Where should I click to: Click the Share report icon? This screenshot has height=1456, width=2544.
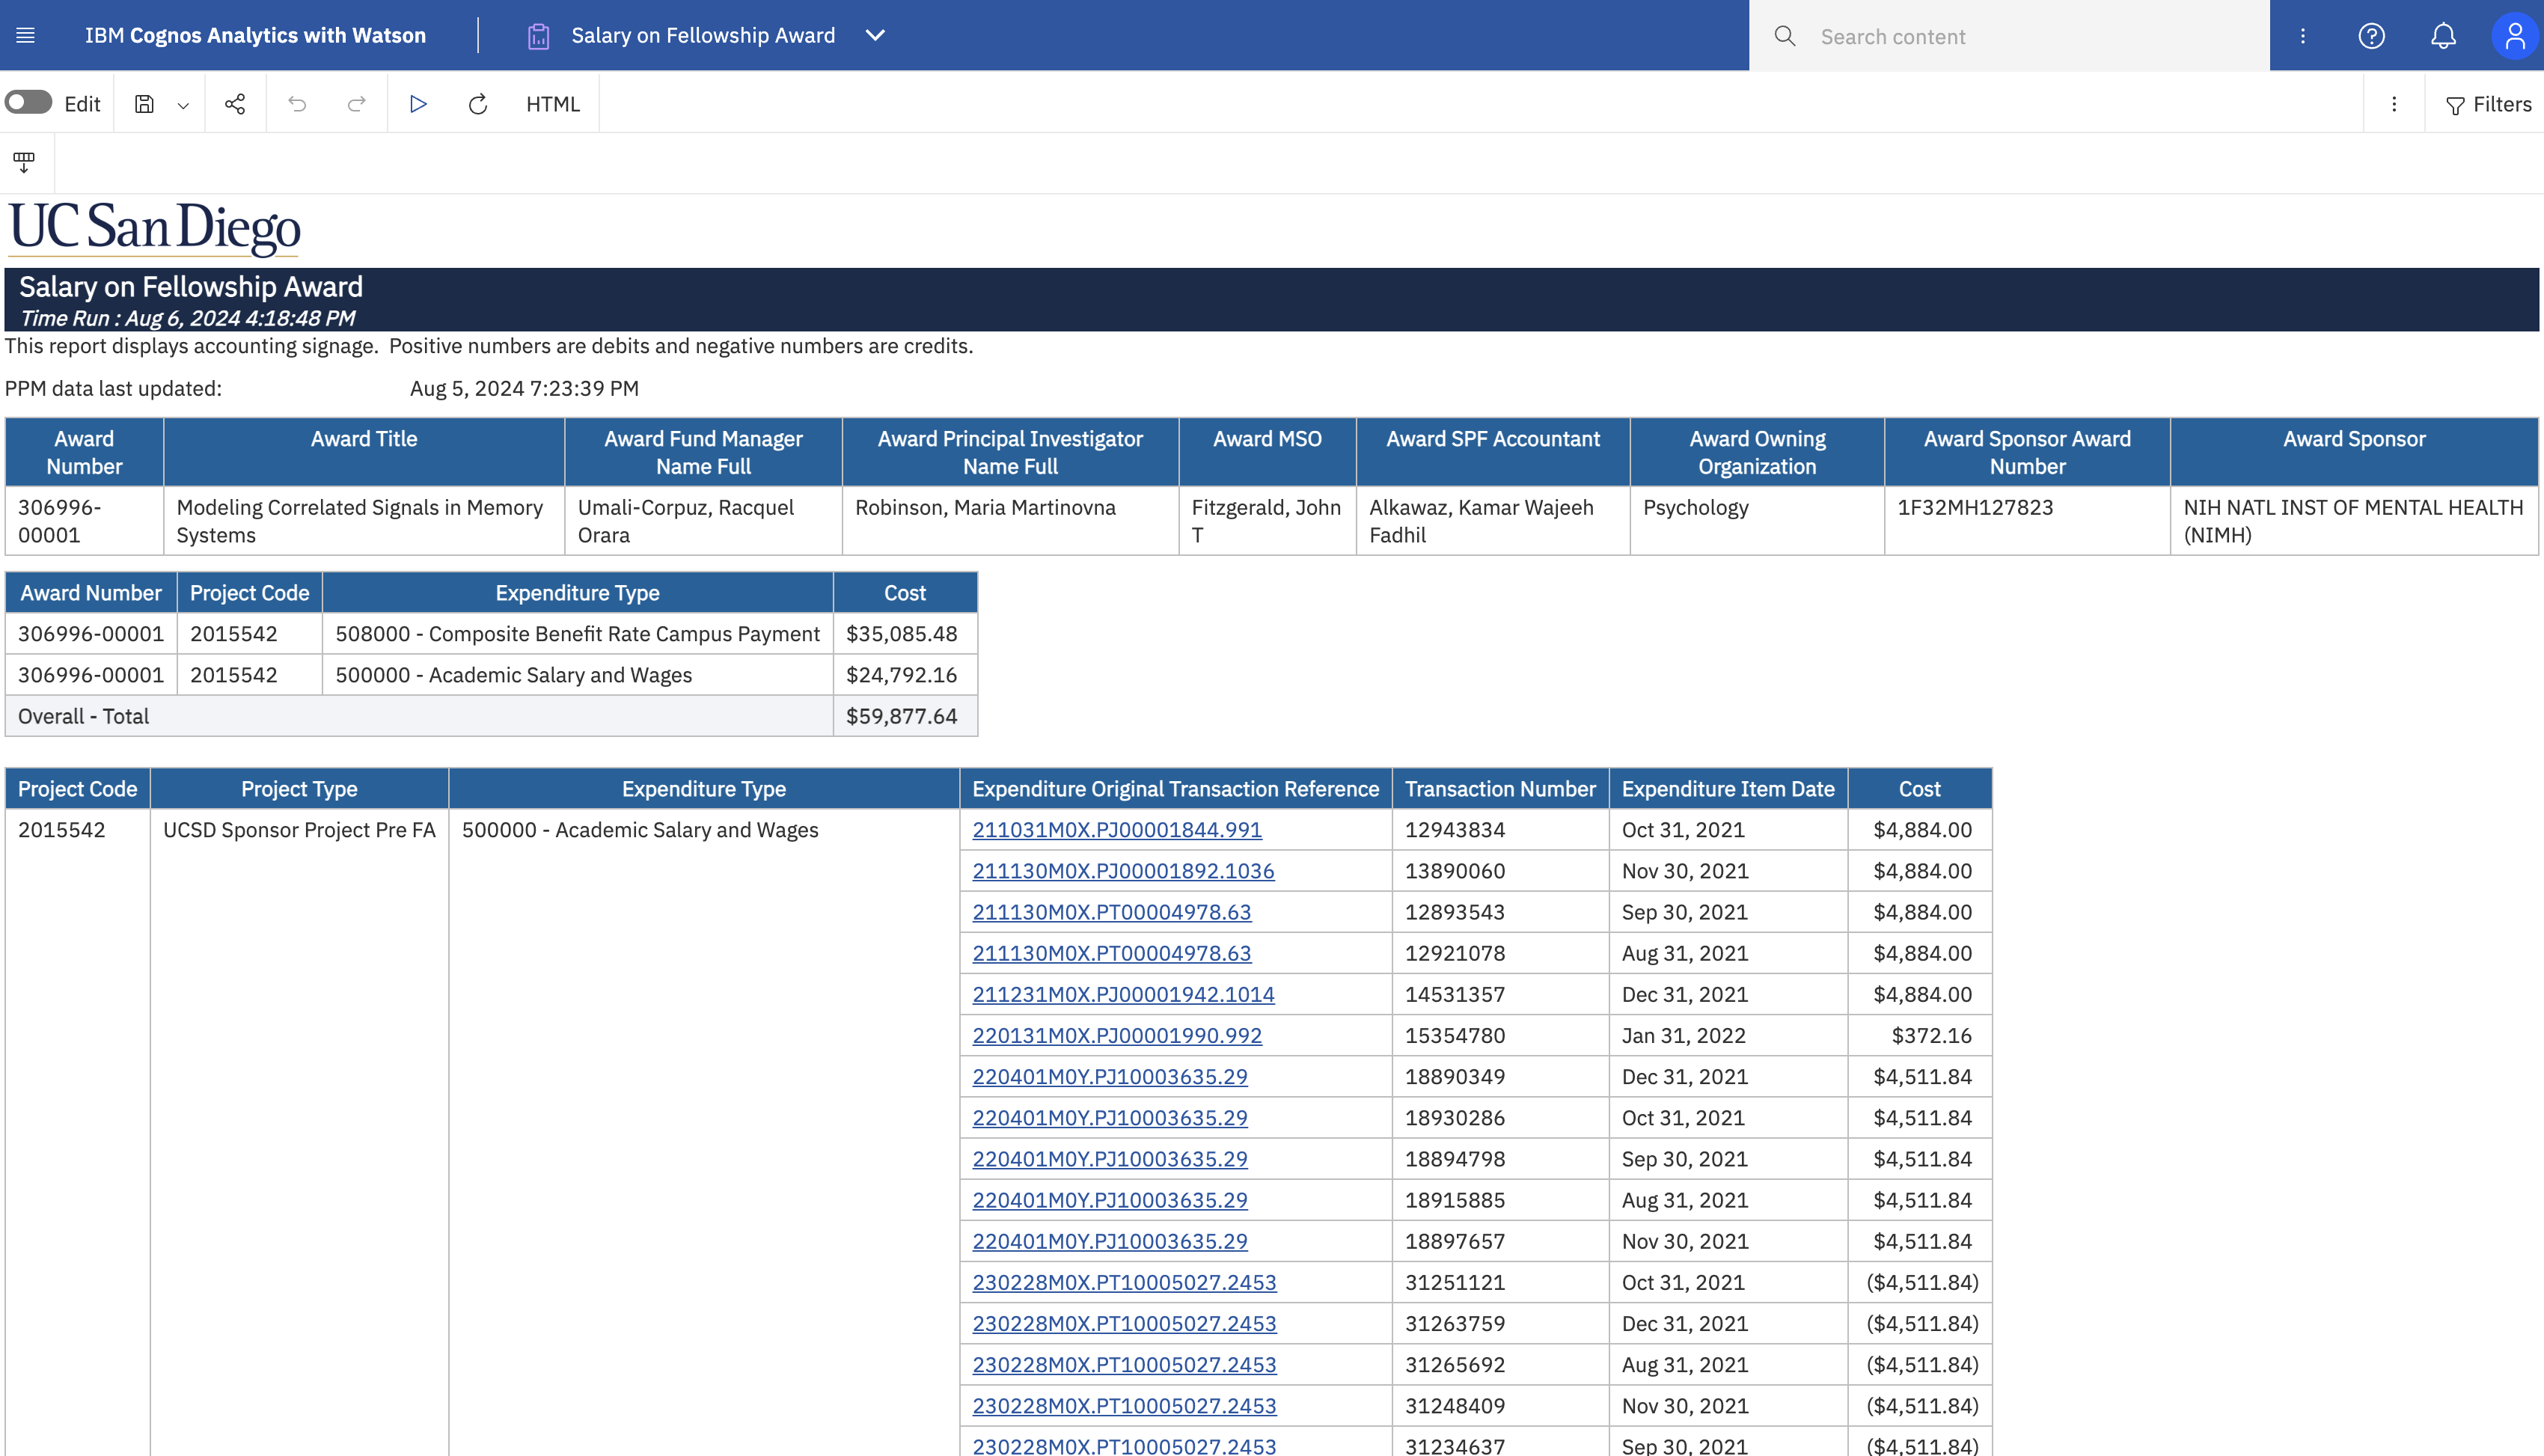[235, 104]
